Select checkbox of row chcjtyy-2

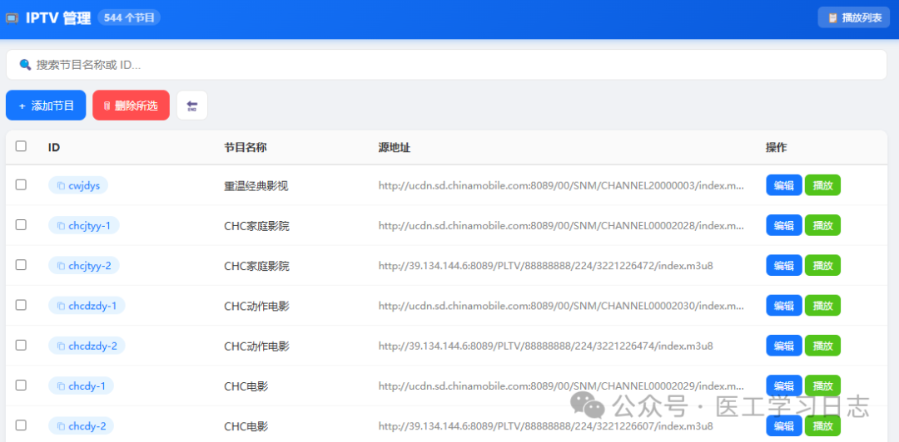pos(21,264)
